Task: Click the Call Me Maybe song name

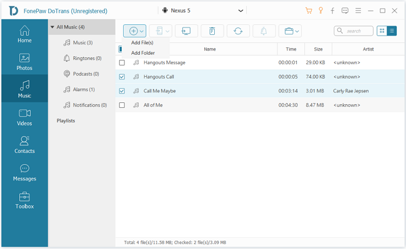Action: coord(159,91)
